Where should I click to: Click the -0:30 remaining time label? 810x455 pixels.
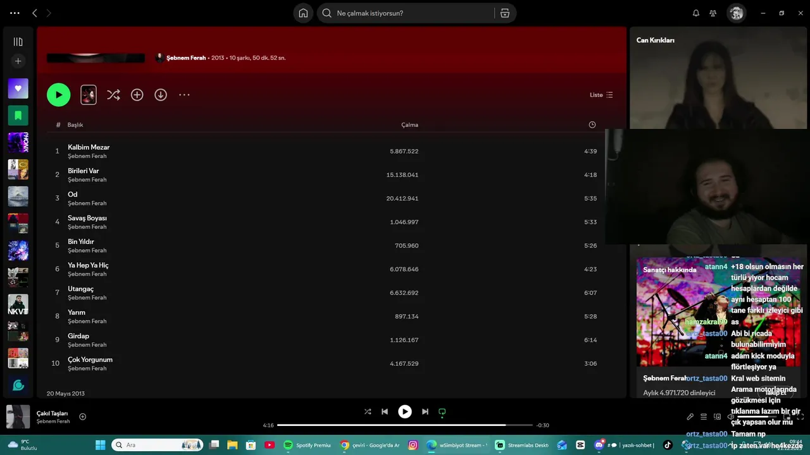[x=543, y=425]
